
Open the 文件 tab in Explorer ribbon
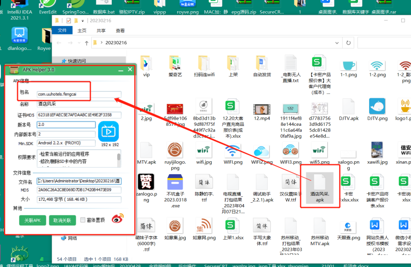click(x=62, y=30)
